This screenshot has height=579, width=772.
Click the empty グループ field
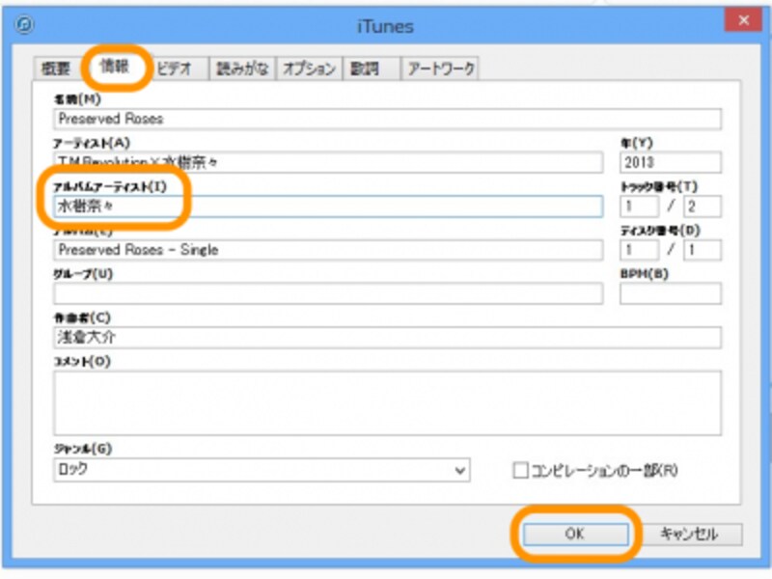coord(328,293)
